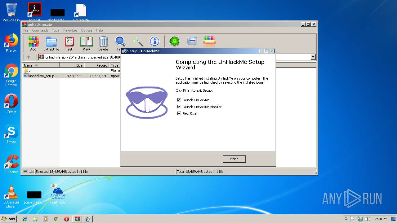Select the Opera desktop icon
397x223 pixels.
pos(11,103)
